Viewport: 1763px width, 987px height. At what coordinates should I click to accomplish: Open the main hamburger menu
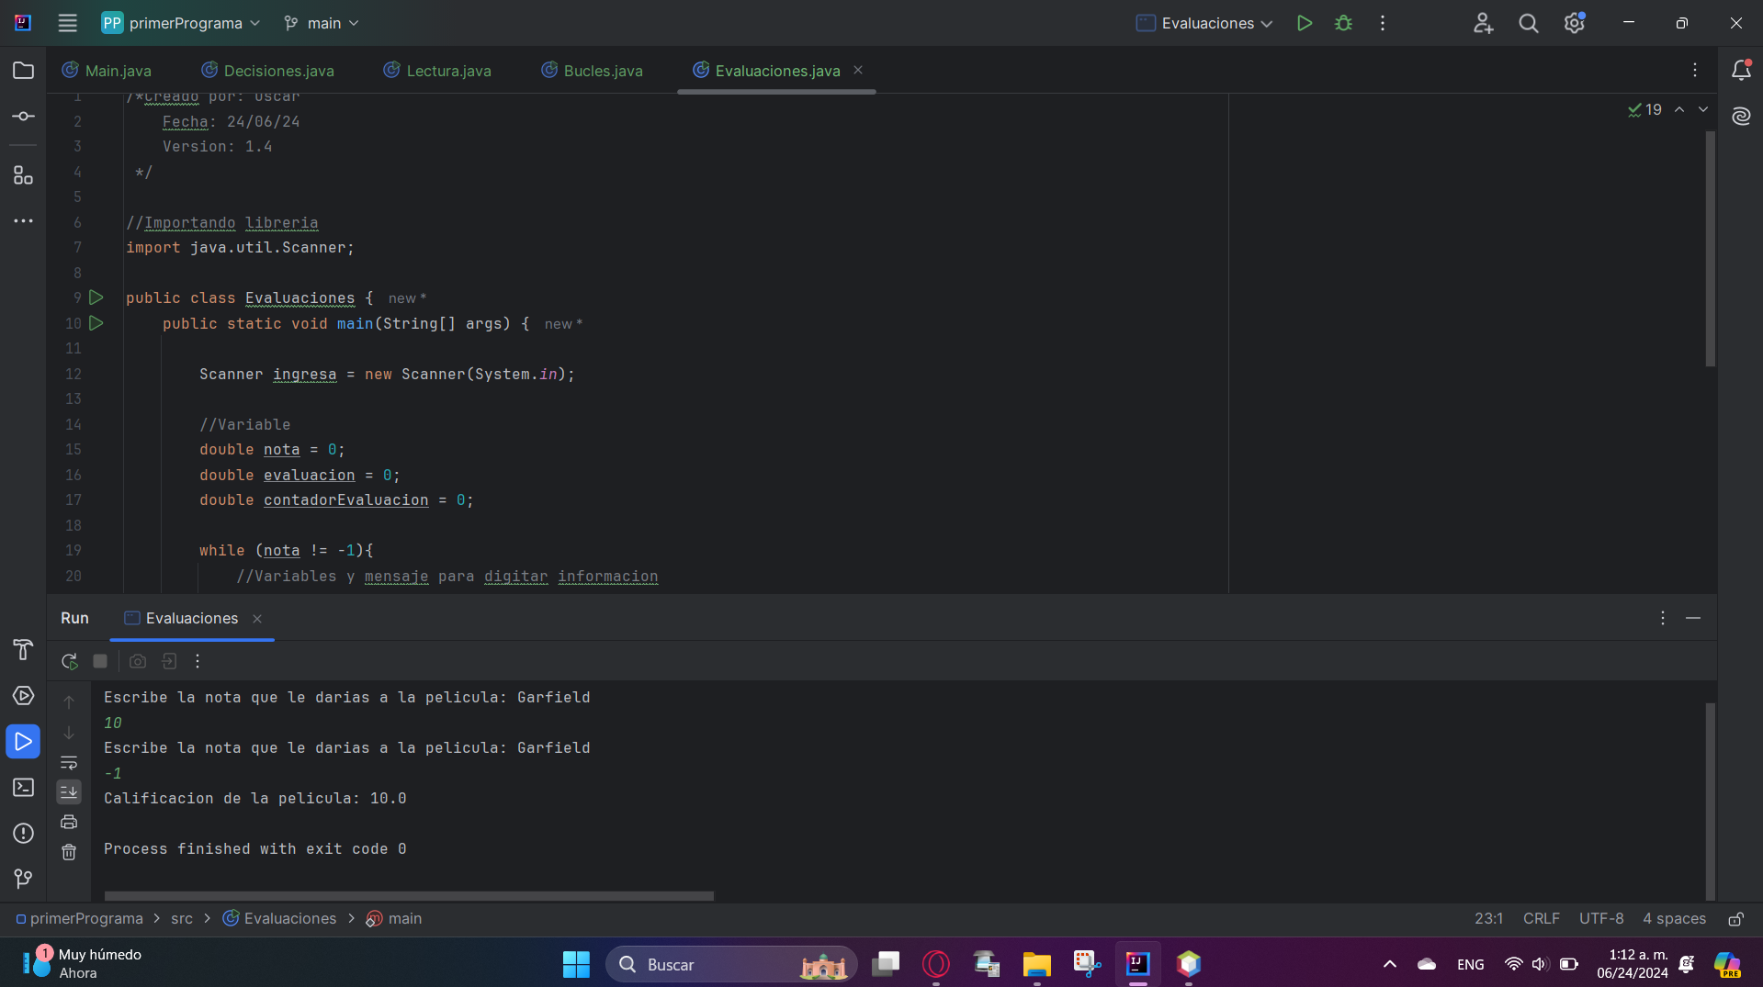click(x=67, y=23)
